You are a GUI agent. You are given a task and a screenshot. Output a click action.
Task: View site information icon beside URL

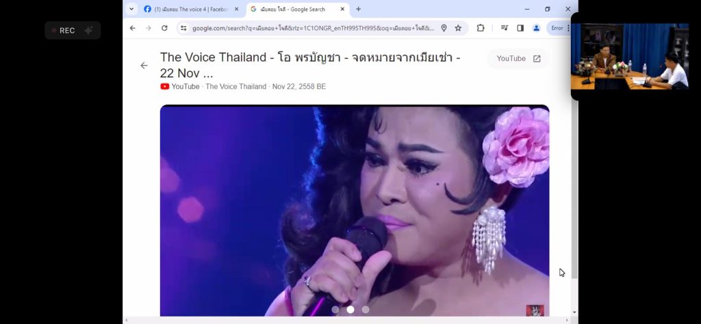[183, 28]
